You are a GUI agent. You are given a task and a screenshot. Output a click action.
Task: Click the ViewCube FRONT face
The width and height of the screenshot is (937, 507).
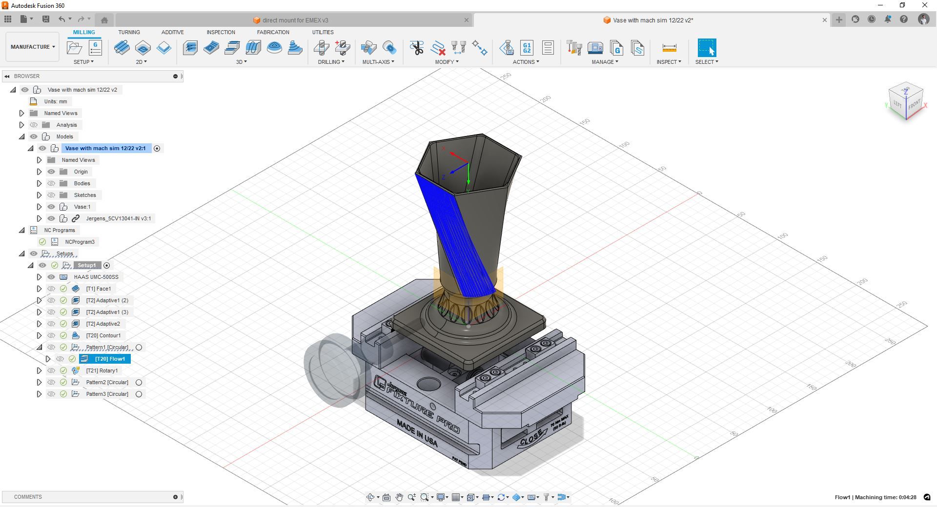click(x=914, y=104)
